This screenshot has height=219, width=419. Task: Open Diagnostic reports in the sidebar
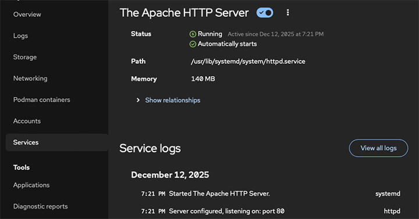[40, 206]
